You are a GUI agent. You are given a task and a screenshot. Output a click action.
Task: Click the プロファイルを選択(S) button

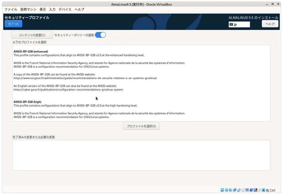141,126
